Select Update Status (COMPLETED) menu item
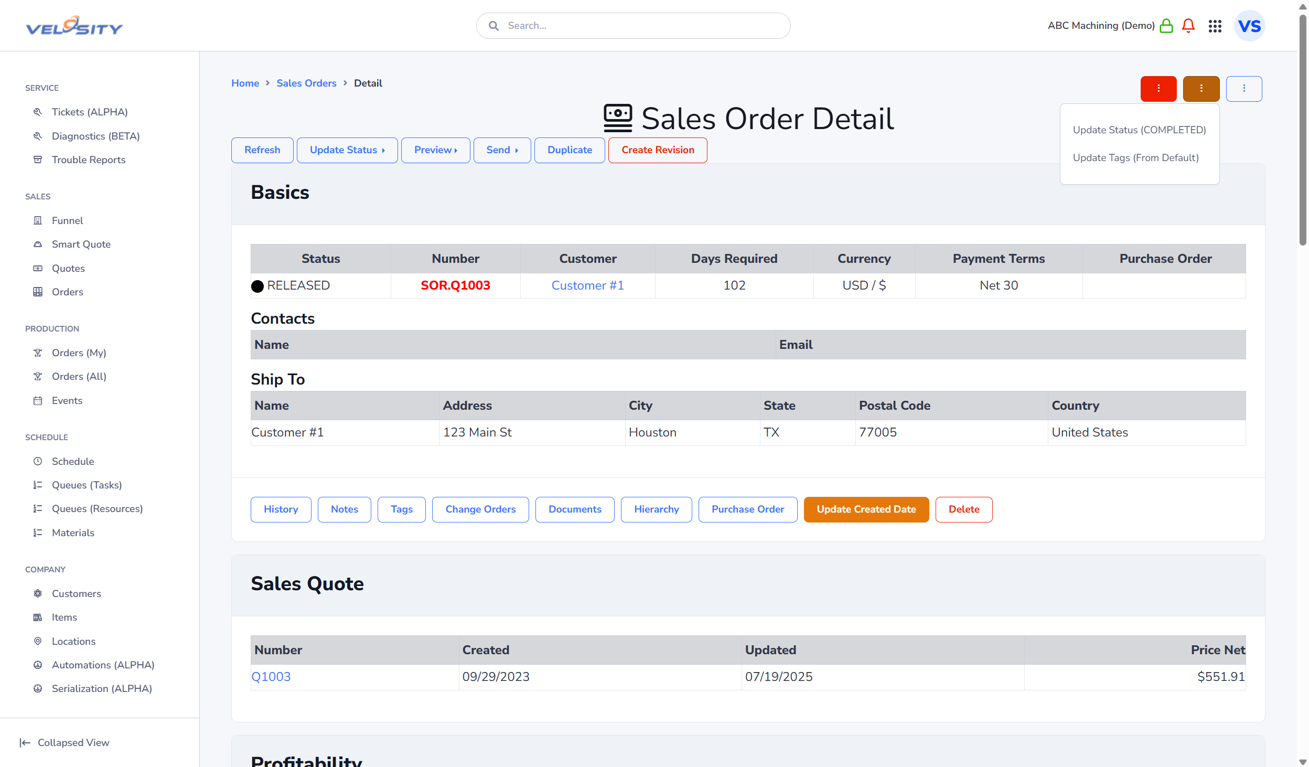1309x767 pixels. [1139, 130]
